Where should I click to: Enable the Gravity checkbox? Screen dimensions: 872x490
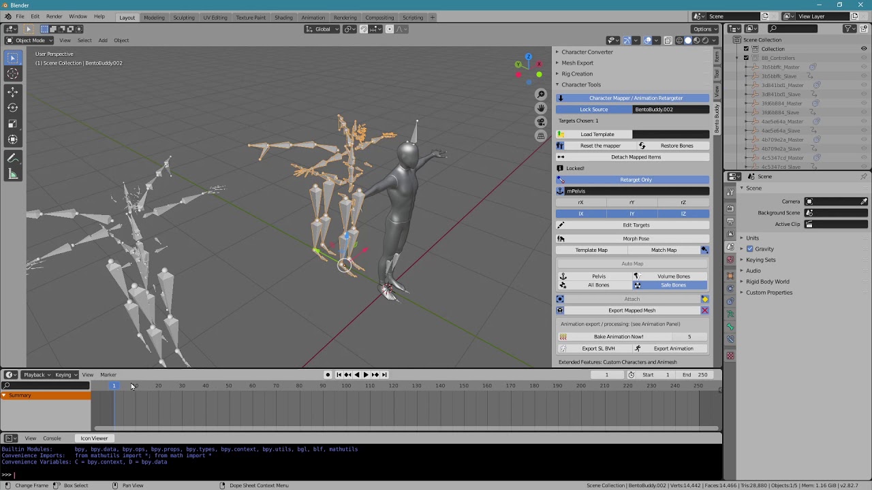750,249
